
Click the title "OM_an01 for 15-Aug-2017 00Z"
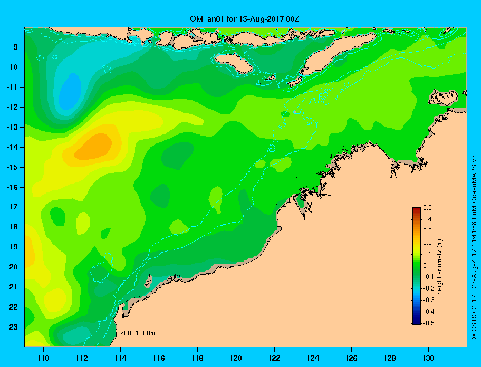[245, 19]
